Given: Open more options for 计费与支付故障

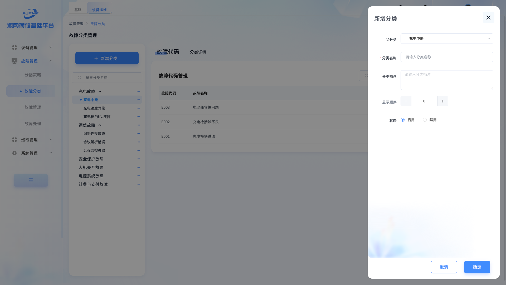Looking at the screenshot, I should tap(138, 184).
